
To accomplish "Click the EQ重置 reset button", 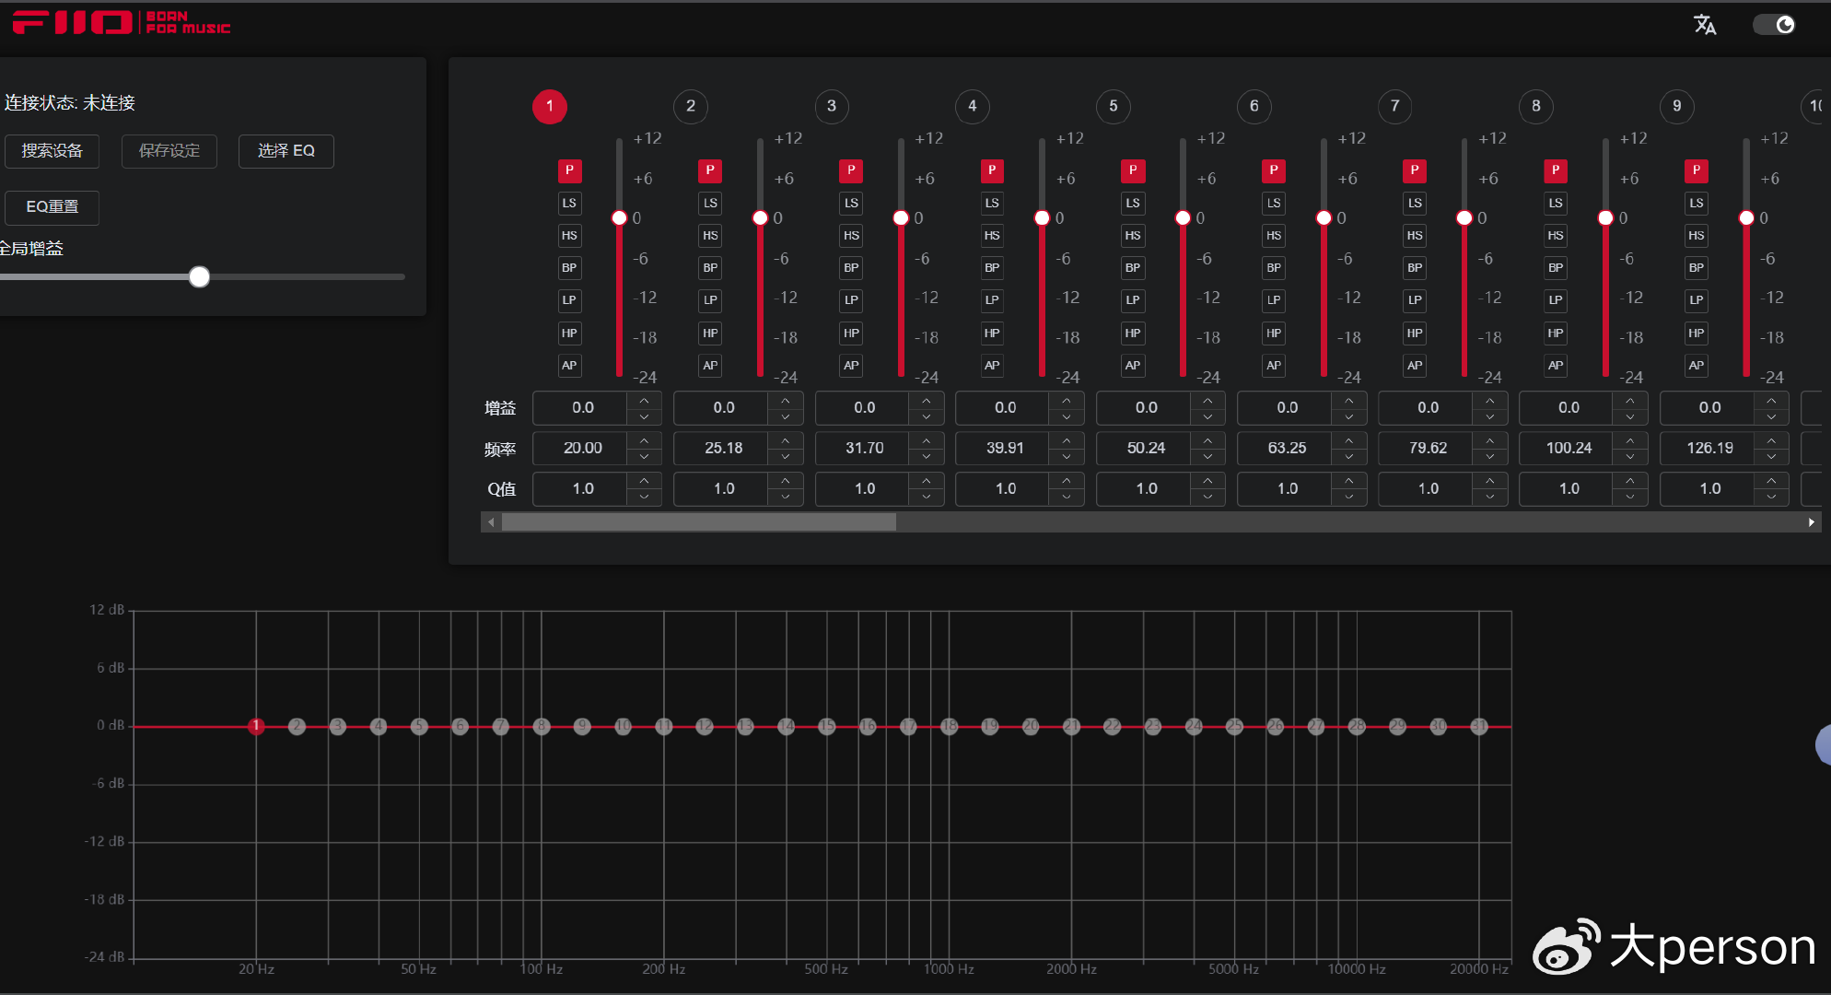I will pos(52,207).
